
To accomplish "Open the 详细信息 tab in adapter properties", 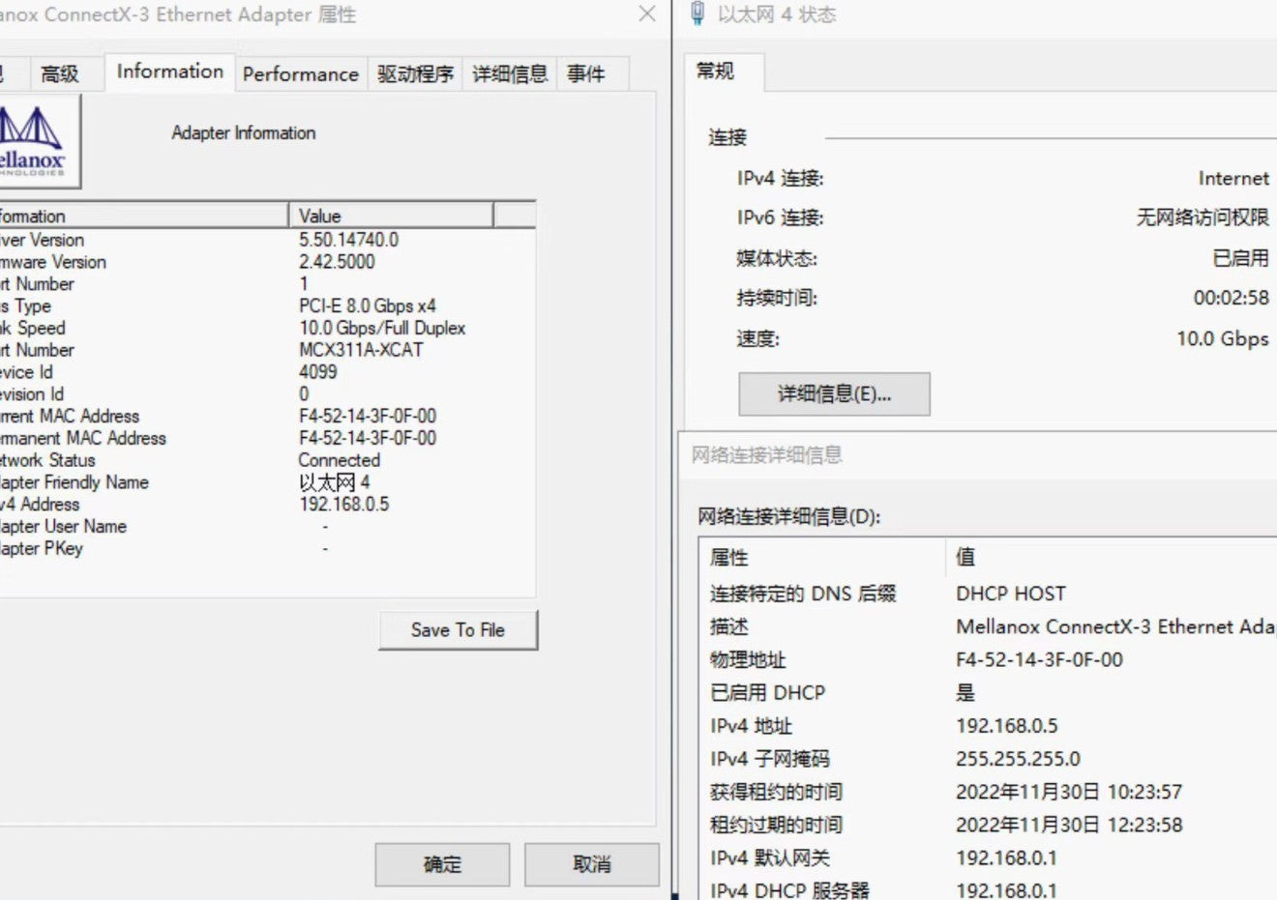I will 510,74.
